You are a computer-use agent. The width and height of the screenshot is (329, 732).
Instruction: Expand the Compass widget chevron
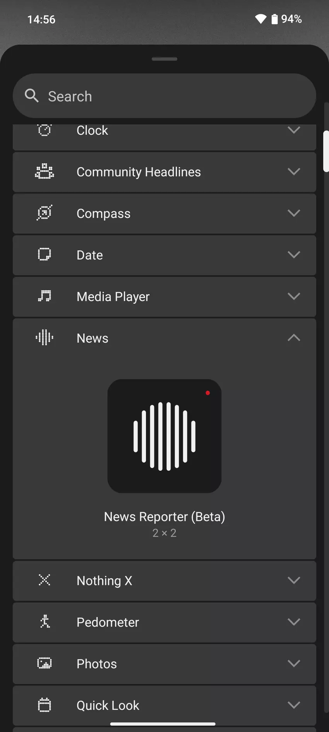click(x=294, y=213)
